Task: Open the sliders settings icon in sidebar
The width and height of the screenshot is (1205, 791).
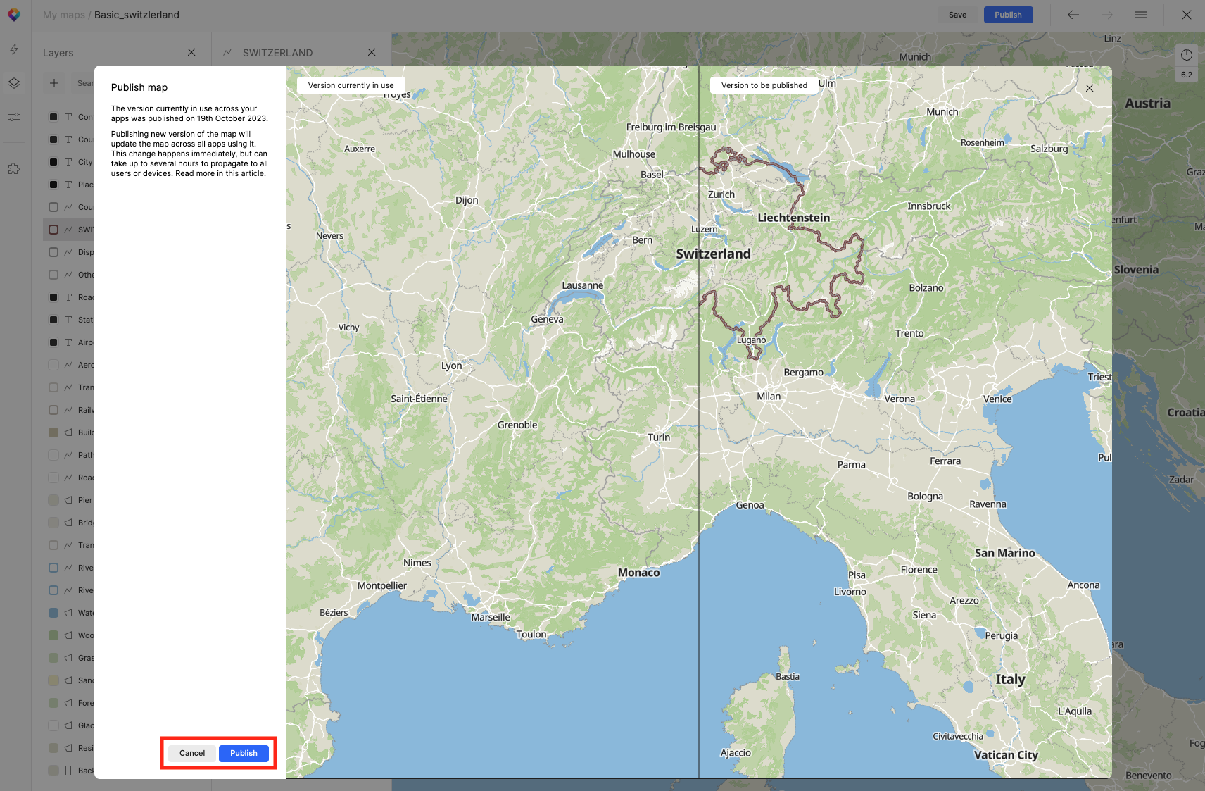Action: tap(14, 117)
